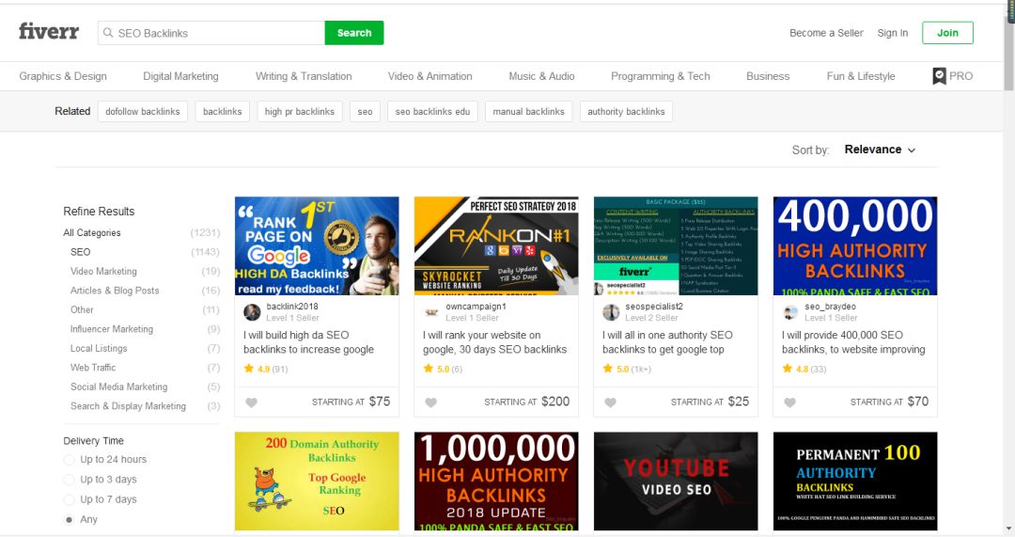This screenshot has height=537, width=1015.
Task: Open RankOn#1 SEO strategy thumbnail
Action: tap(496, 246)
